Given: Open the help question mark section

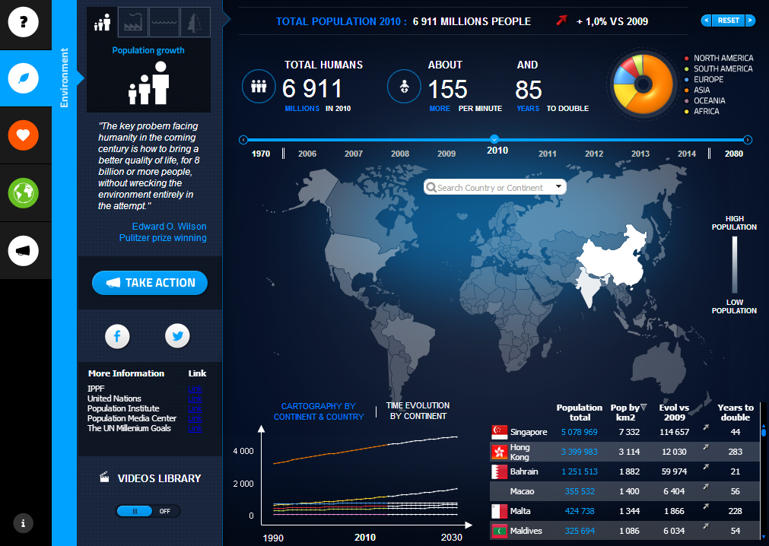Looking at the screenshot, I should click(x=24, y=22).
